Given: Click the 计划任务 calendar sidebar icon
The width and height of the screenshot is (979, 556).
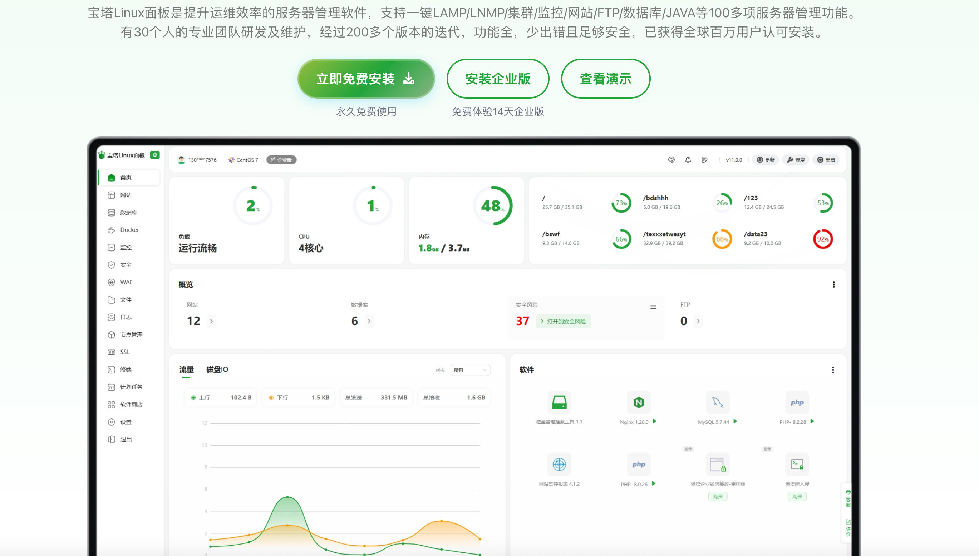Looking at the screenshot, I should (111, 387).
